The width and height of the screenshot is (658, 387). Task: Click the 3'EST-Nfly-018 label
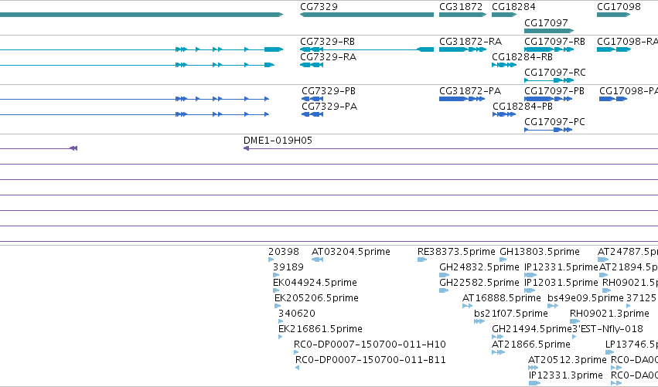click(608, 329)
